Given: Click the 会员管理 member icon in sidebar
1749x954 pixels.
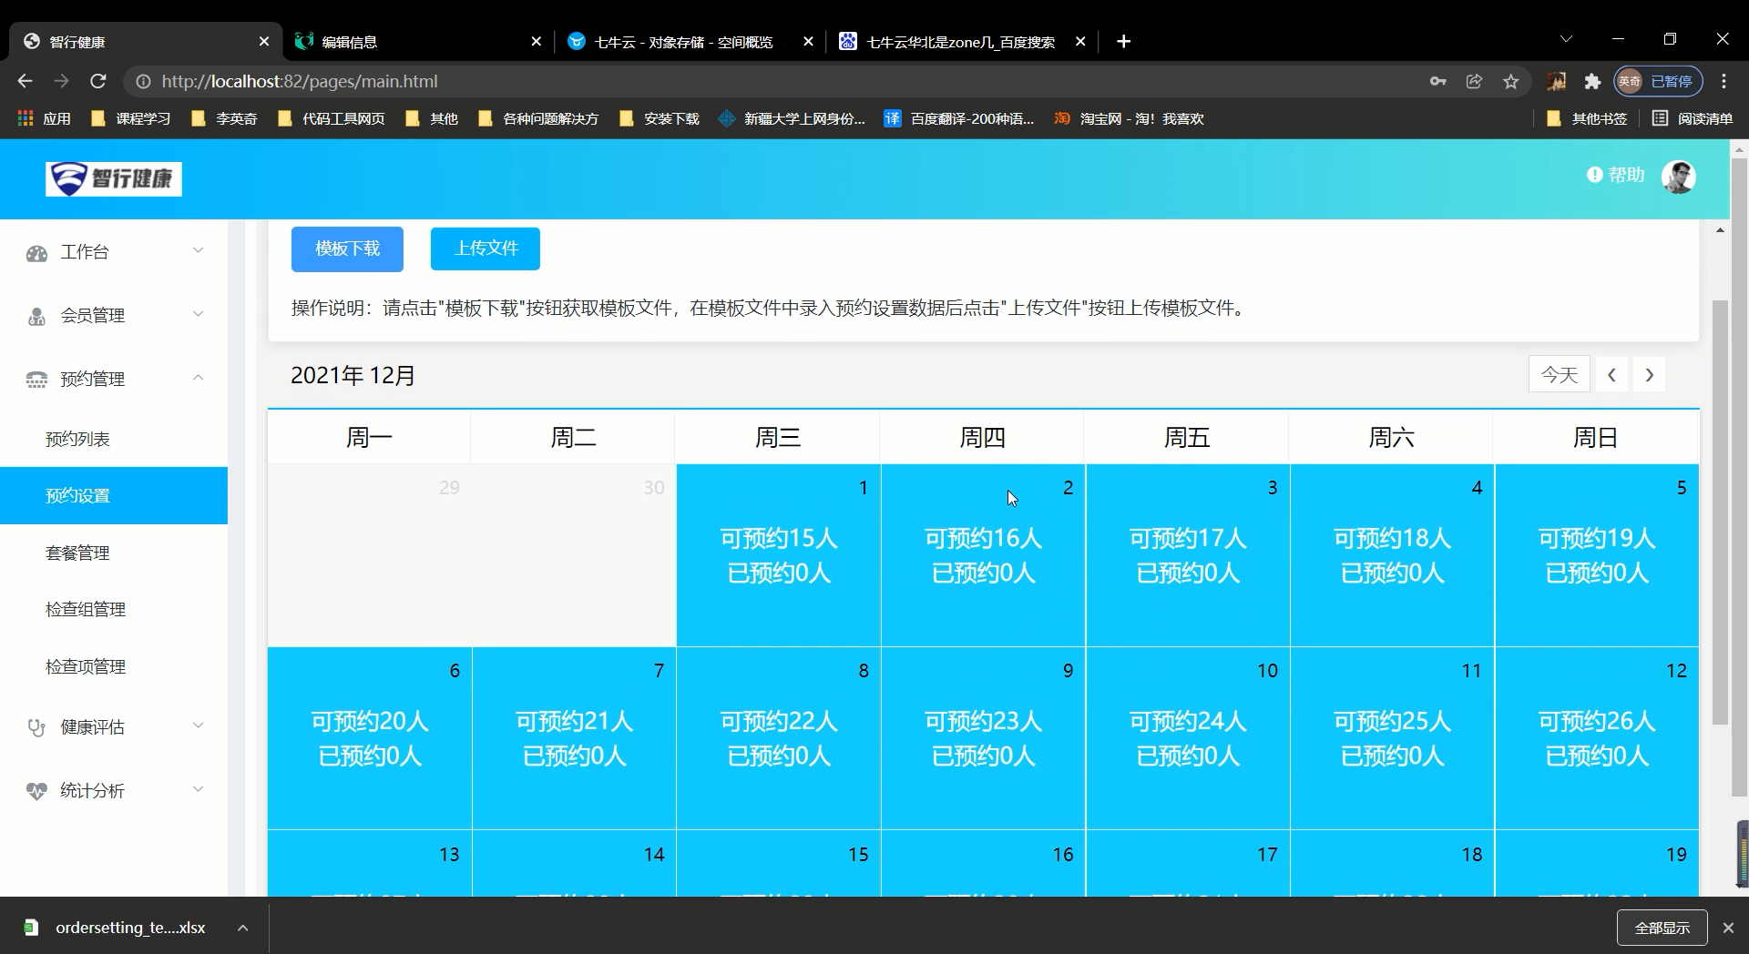Looking at the screenshot, I should point(36,317).
